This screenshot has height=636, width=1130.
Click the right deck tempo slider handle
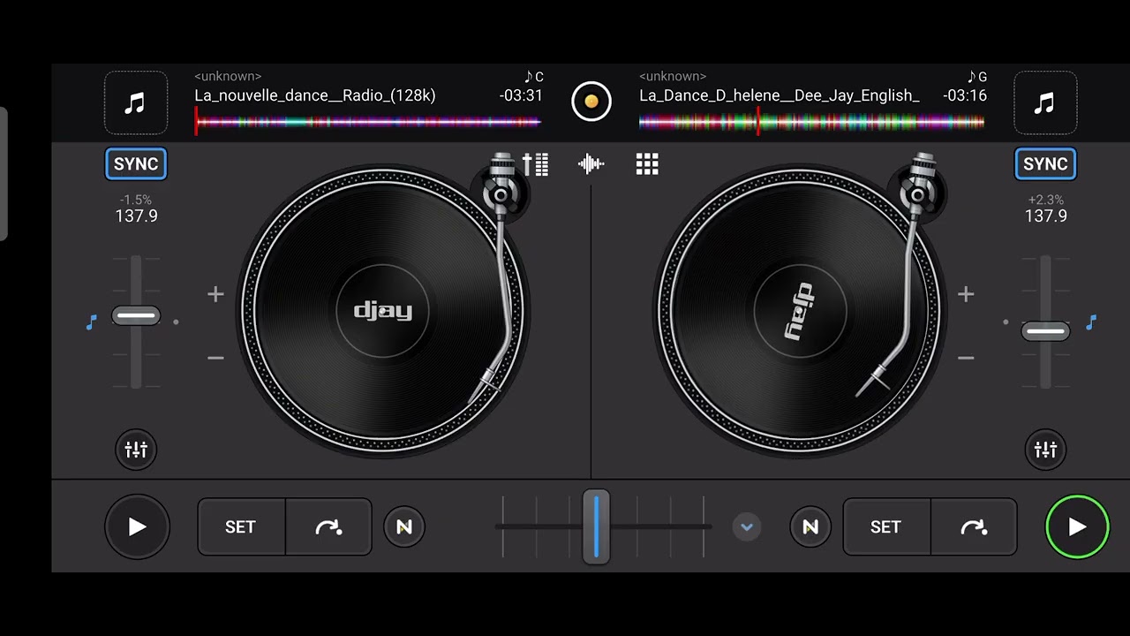(x=1046, y=331)
